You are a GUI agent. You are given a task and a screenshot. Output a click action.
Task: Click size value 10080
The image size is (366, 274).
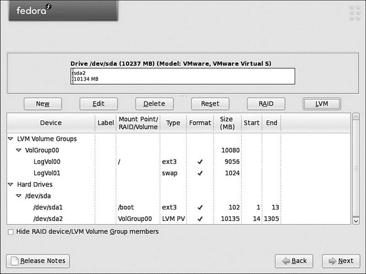231,150
